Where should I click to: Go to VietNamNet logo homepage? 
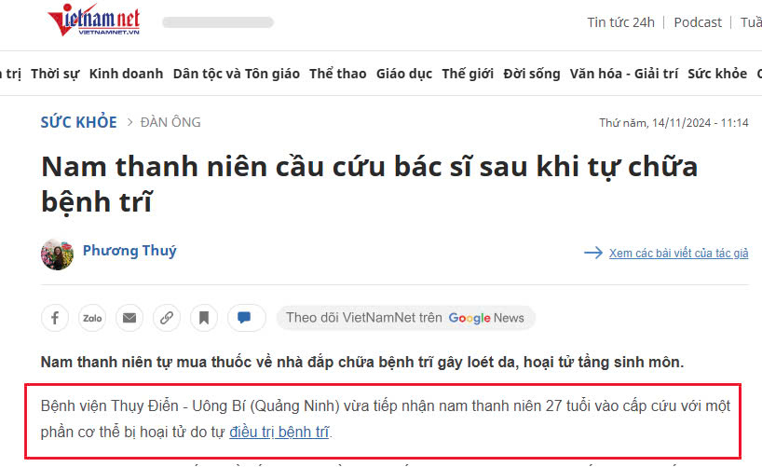tap(94, 20)
